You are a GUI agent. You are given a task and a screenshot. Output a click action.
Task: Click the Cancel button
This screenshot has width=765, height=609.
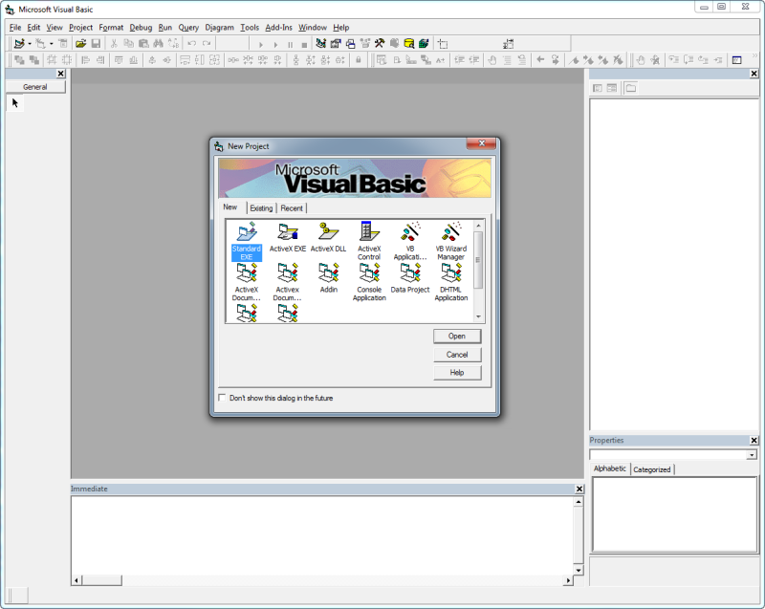click(x=456, y=354)
